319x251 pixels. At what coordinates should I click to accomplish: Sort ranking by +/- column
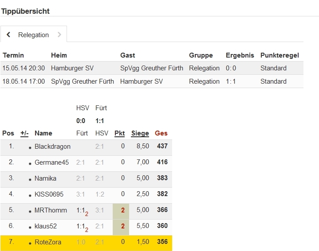[x=24, y=133]
